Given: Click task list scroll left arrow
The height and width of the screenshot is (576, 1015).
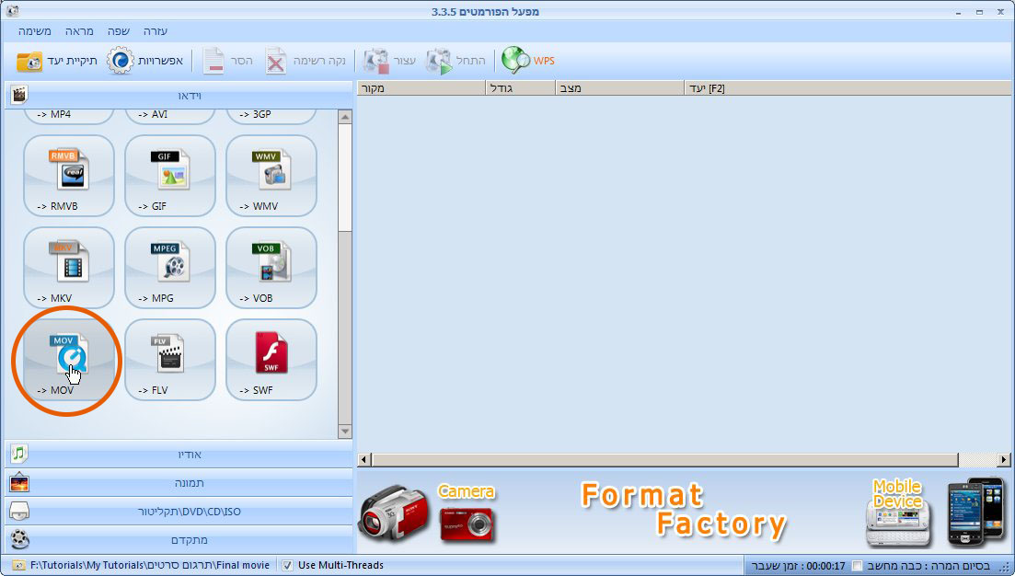Looking at the screenshot, I should [x=363, y=459].
